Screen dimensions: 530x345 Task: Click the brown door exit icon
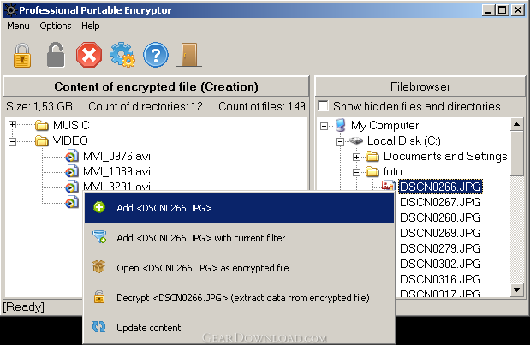pos(189,55)
